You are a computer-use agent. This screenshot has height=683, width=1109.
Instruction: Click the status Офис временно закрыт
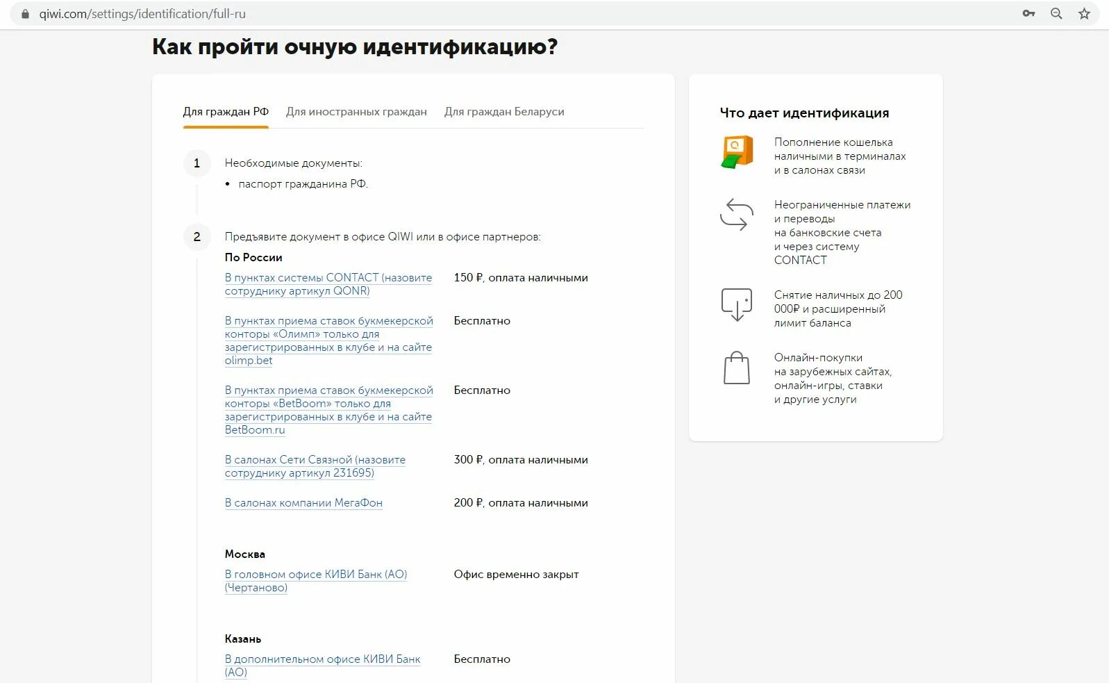(x=516, y=575)
